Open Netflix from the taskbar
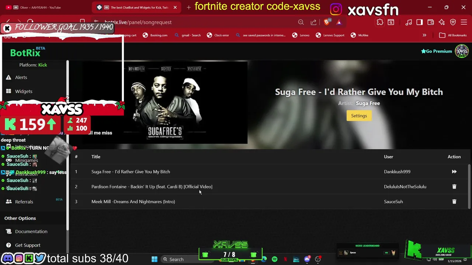The height and width of the screenshot is (265, 472). coord(285,259)
